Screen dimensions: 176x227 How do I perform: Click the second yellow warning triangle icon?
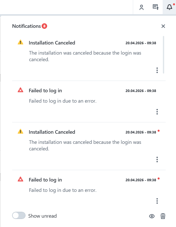(x=20, y=132)
